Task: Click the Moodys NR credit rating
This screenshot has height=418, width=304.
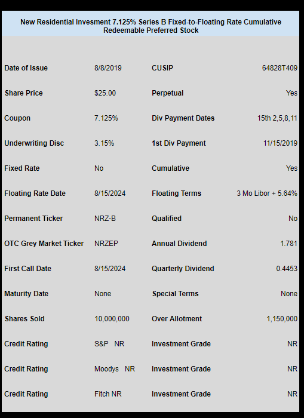Action: point(115,368)
